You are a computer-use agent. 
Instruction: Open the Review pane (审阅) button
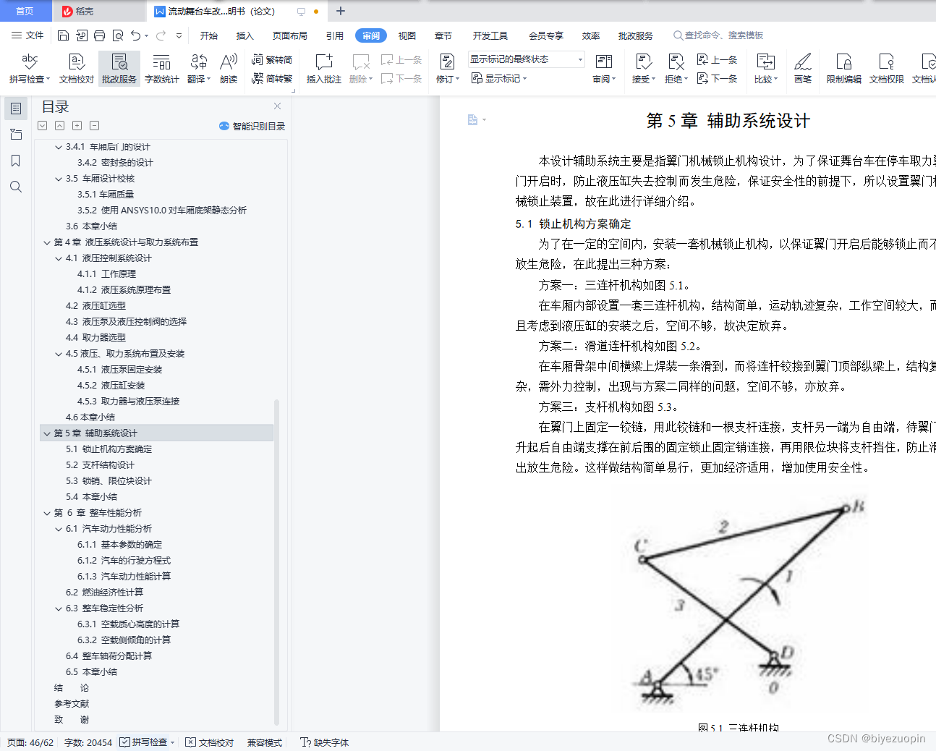pyautogui.click(x=604, y=69)
